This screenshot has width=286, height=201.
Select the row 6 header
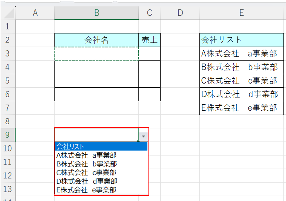tap(8, 94)
